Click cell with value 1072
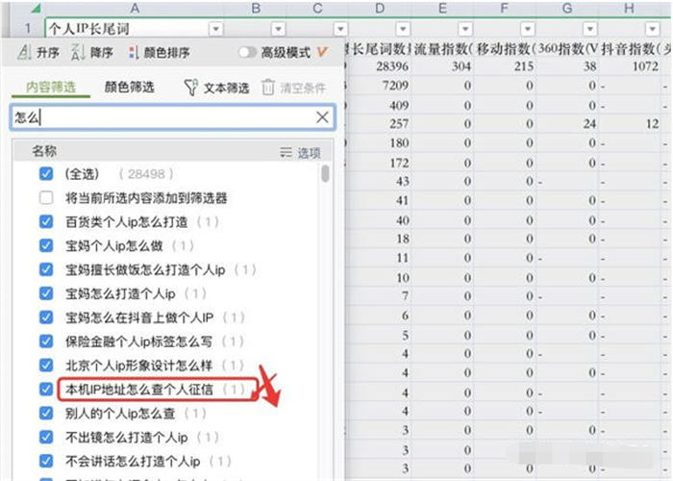The height and width of the screenshot is (481, 673). [629, 66]
